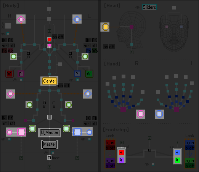Enable purple a_on footstep lock
This screenshot has height=172, width=199.
pyautogui.click(x=110, y=161)
